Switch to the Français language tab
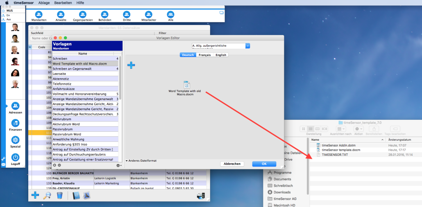This screenshot has height=207, width=422. coord(205,55)
